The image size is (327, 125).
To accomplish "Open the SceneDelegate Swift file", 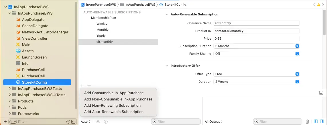I will pyautogui.click(x=35, y=26).
